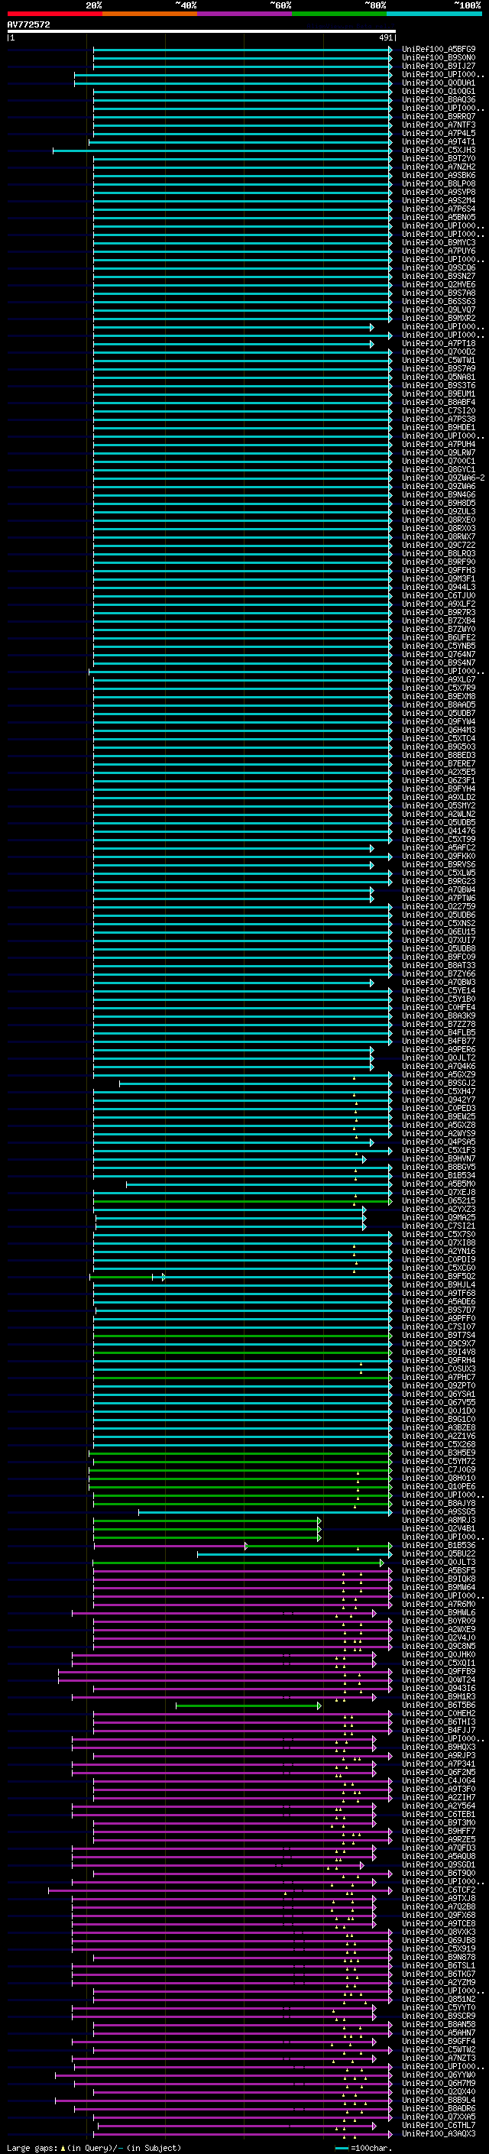Select row label UniRef100_A7NTF3

[x=439, y=125]
